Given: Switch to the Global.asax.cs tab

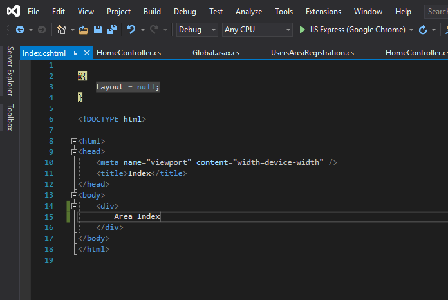Looking at the screenshot, I should click(x=216, y=53).
